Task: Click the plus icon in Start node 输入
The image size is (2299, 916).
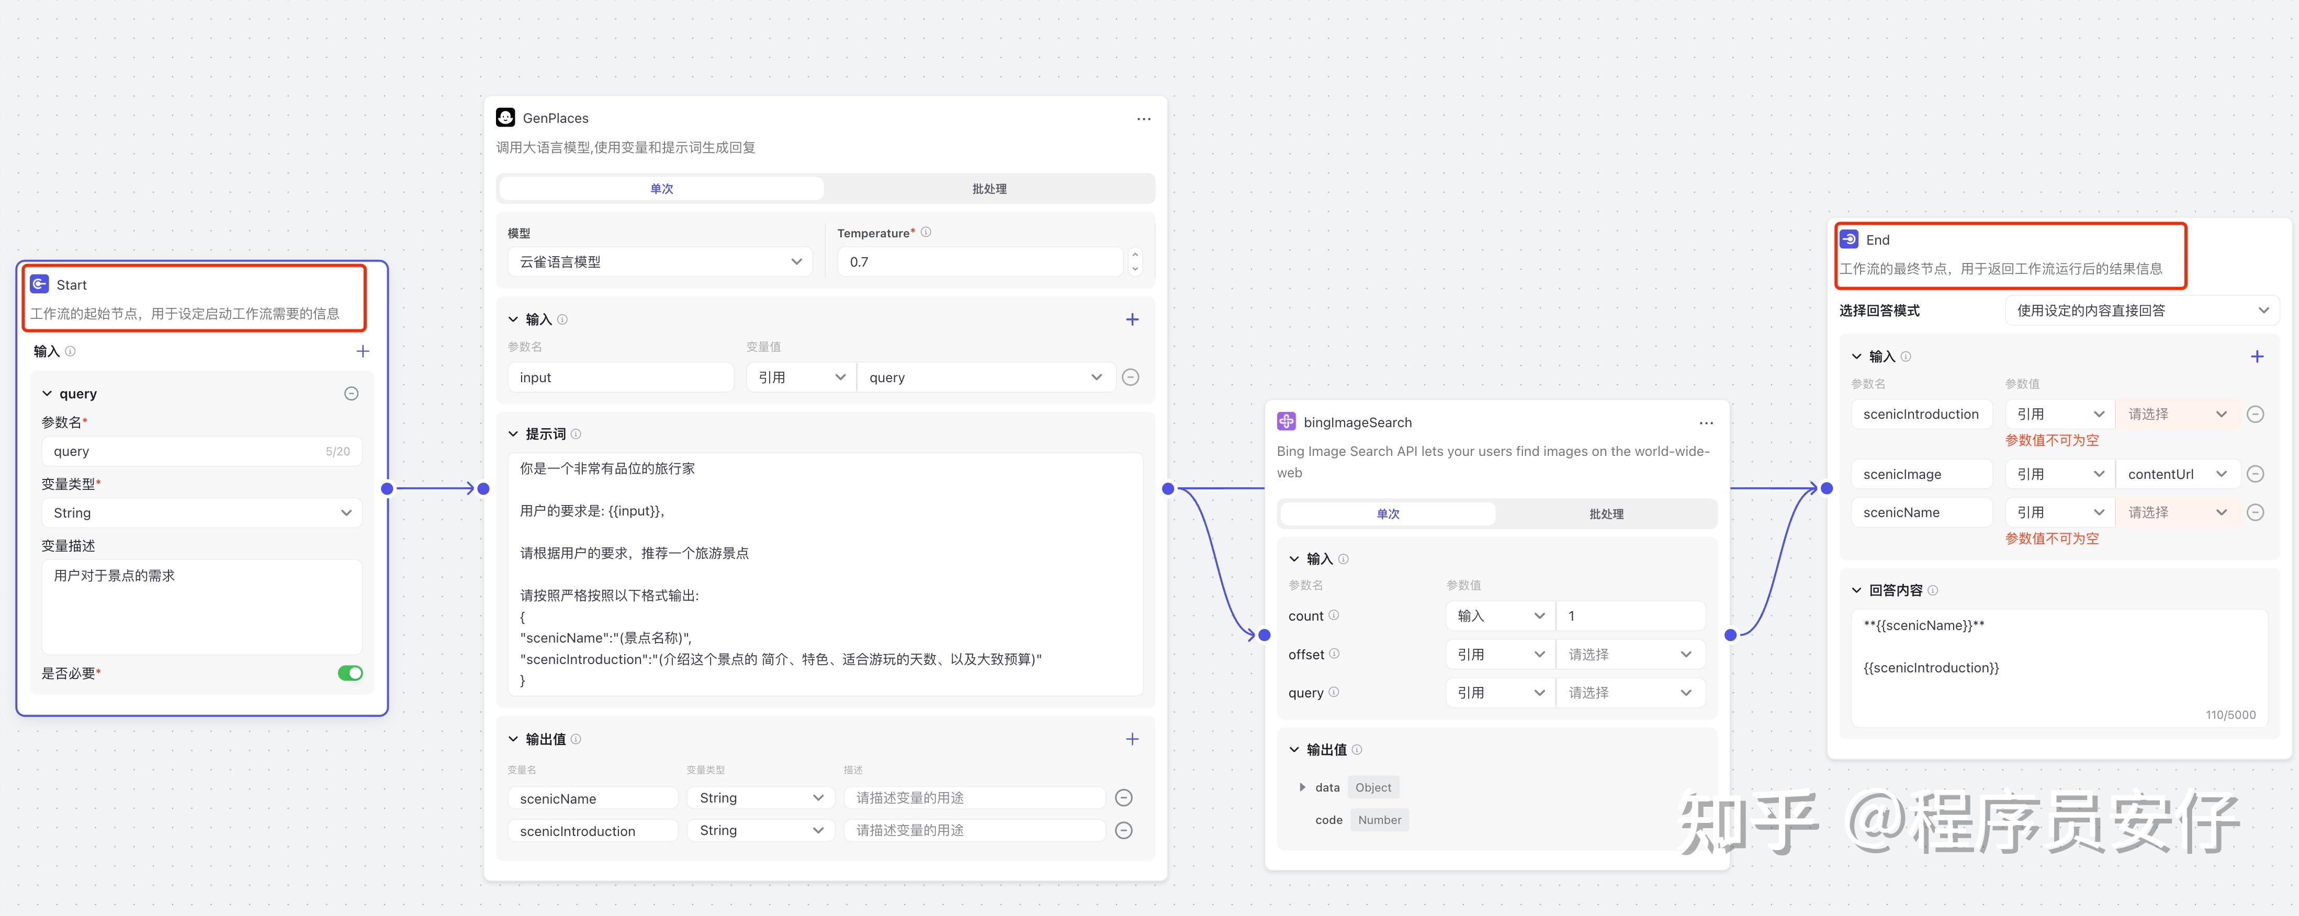Action: click(363, 351)
